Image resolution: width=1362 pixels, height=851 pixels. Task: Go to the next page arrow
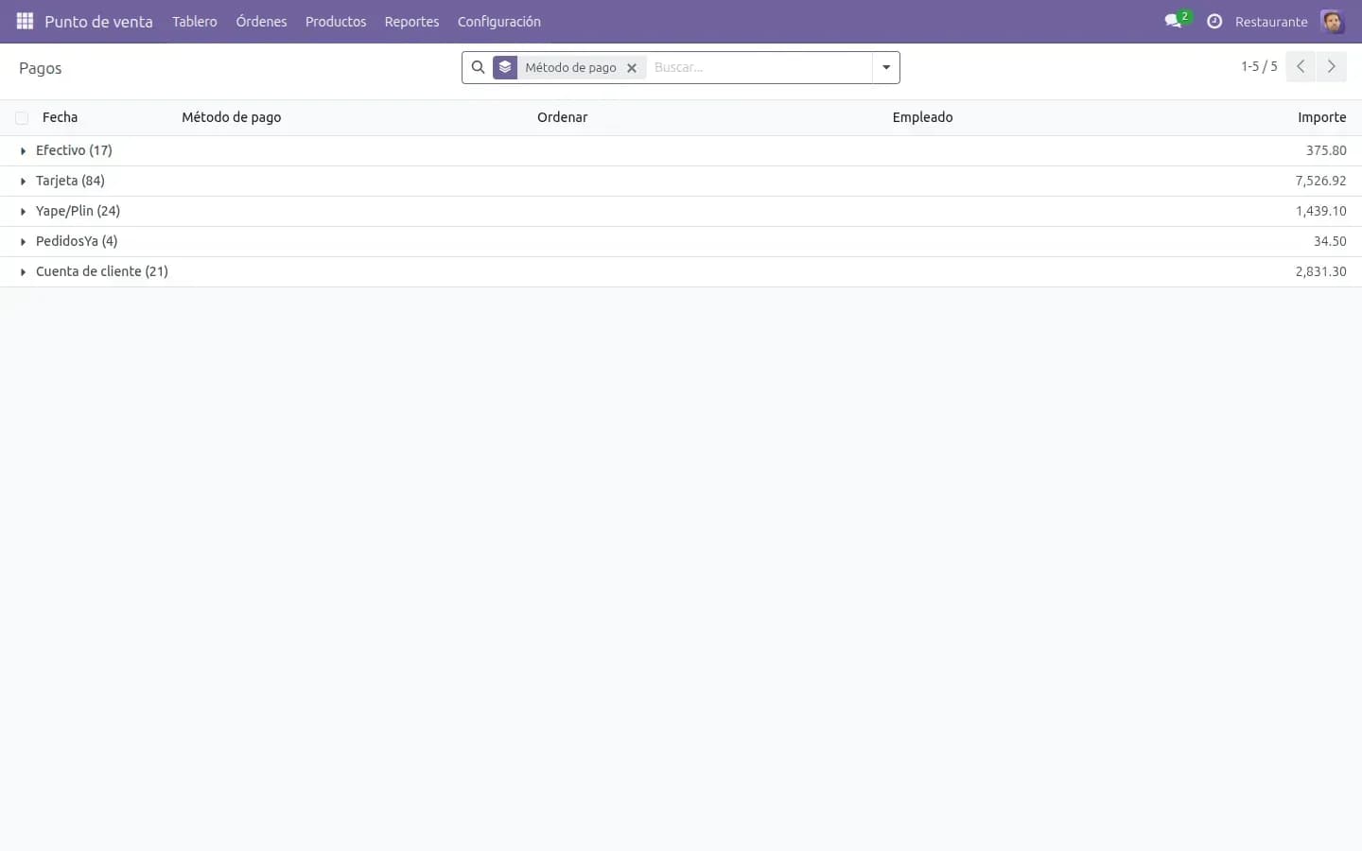coord(1331,66)
